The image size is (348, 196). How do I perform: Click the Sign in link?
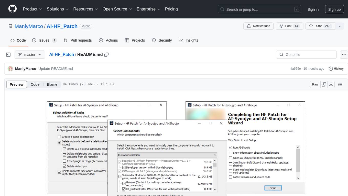313,9
